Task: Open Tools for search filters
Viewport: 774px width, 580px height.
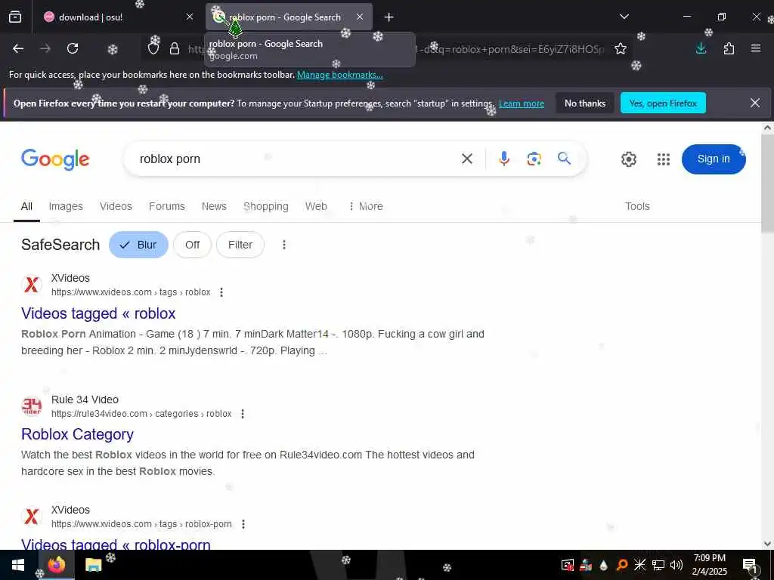Action: tap(637, 206)
